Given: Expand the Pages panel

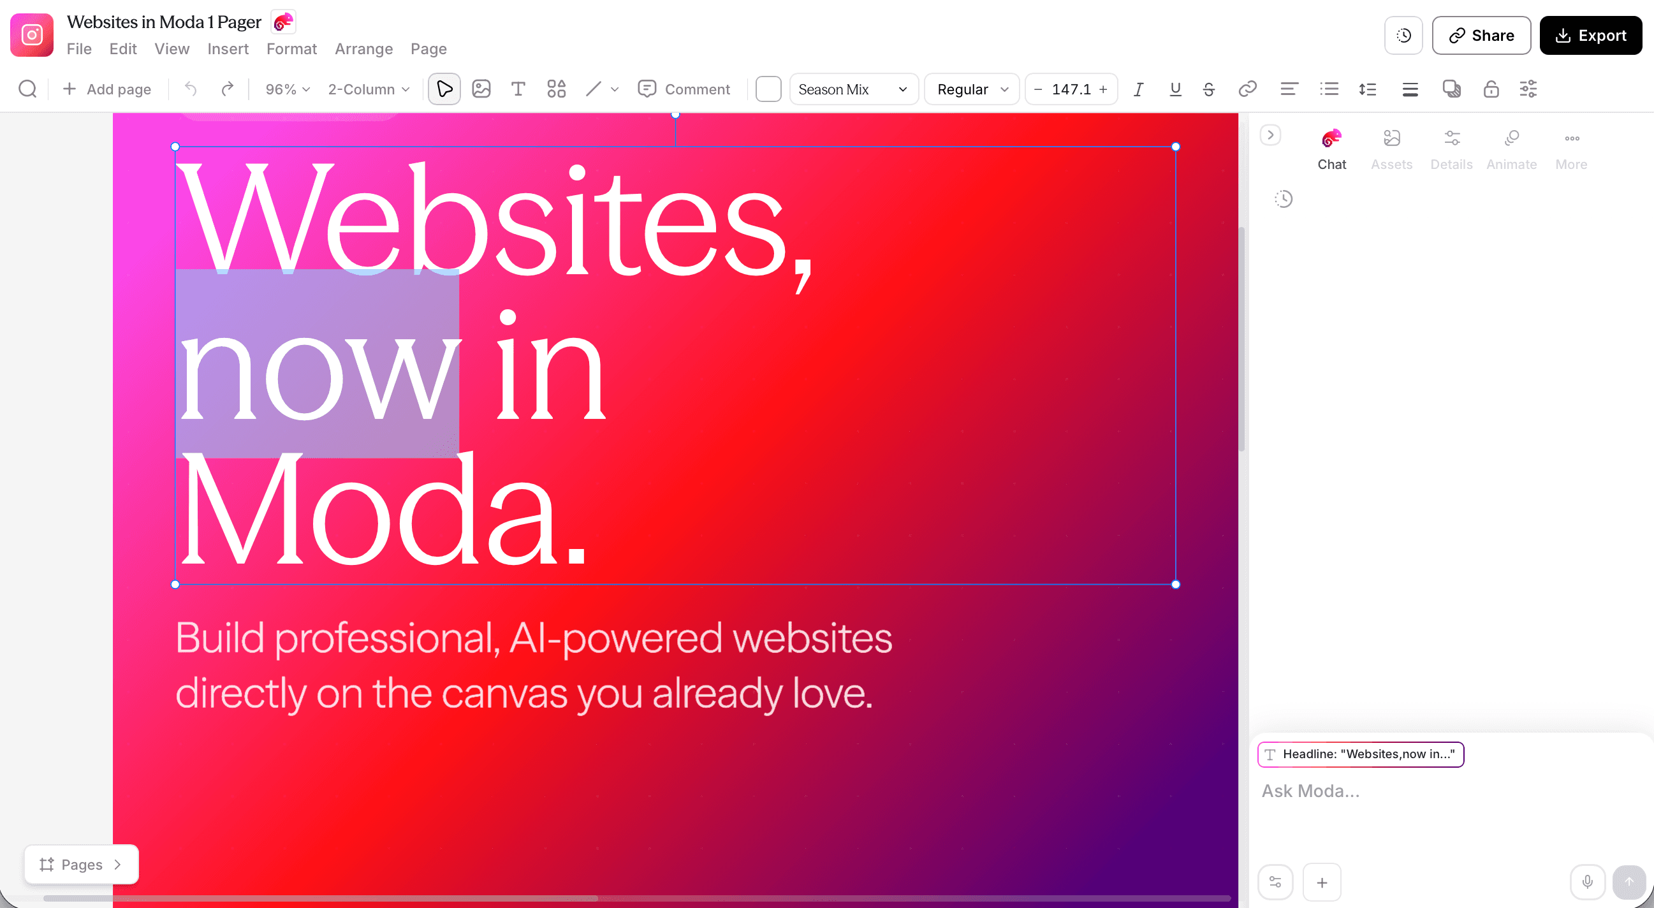Looking at the screenshot, I should pos(81,865).
